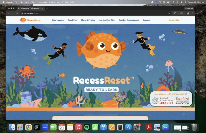Open Spotlight search in menu bar

(x=177, y=2)
